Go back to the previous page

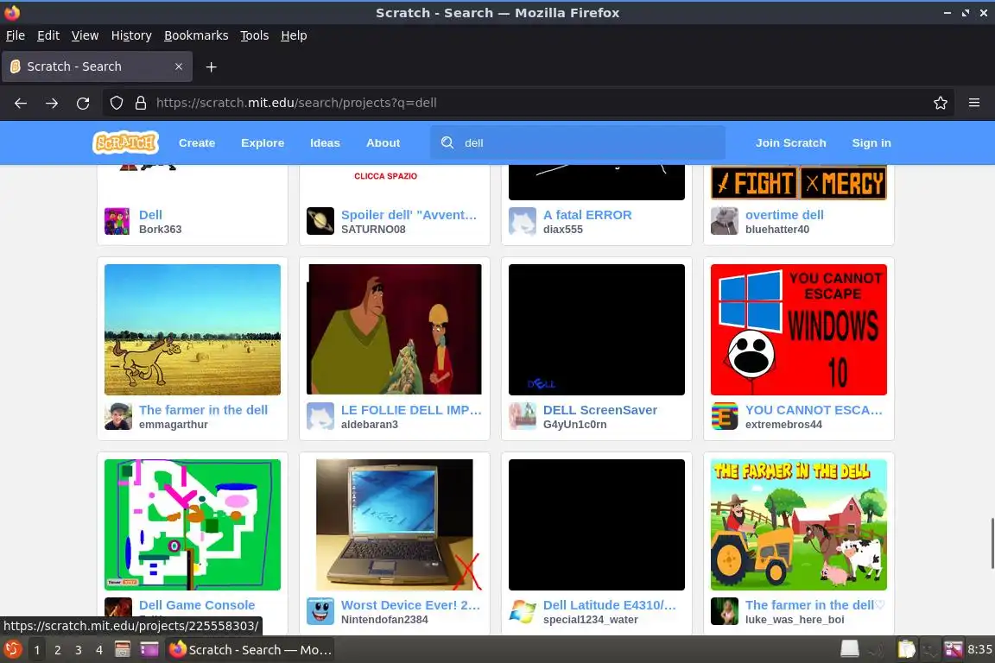pyautogui.click(x=21, y=103)
